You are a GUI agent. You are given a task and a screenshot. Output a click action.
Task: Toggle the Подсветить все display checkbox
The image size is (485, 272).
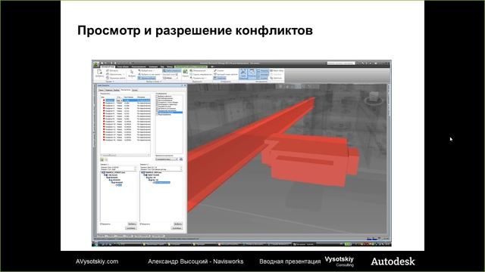pos(158,107)
